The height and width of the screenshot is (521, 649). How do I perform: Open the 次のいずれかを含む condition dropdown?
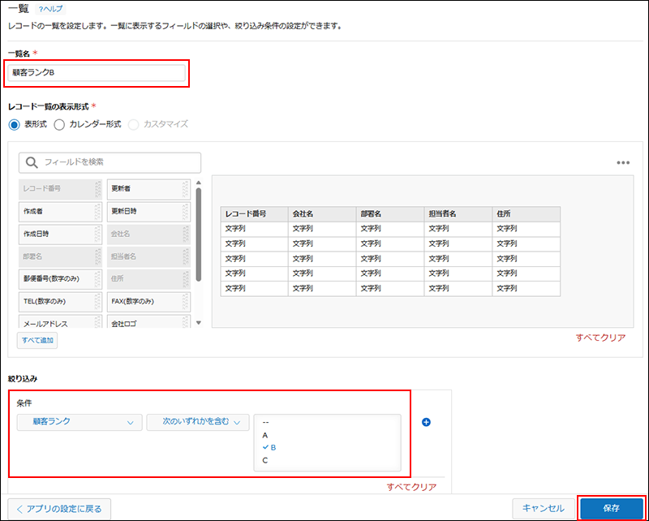(x=198, y=423)
